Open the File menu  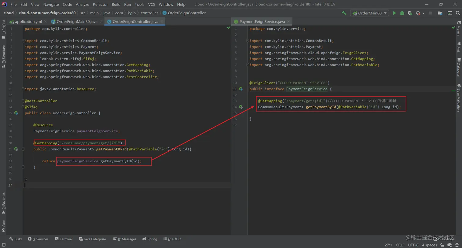(x=13, y=4)
